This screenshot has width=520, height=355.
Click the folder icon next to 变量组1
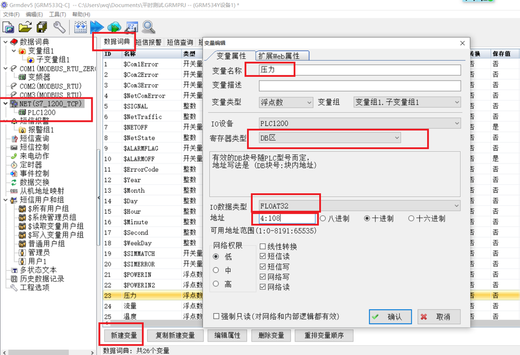click(22, 51)
